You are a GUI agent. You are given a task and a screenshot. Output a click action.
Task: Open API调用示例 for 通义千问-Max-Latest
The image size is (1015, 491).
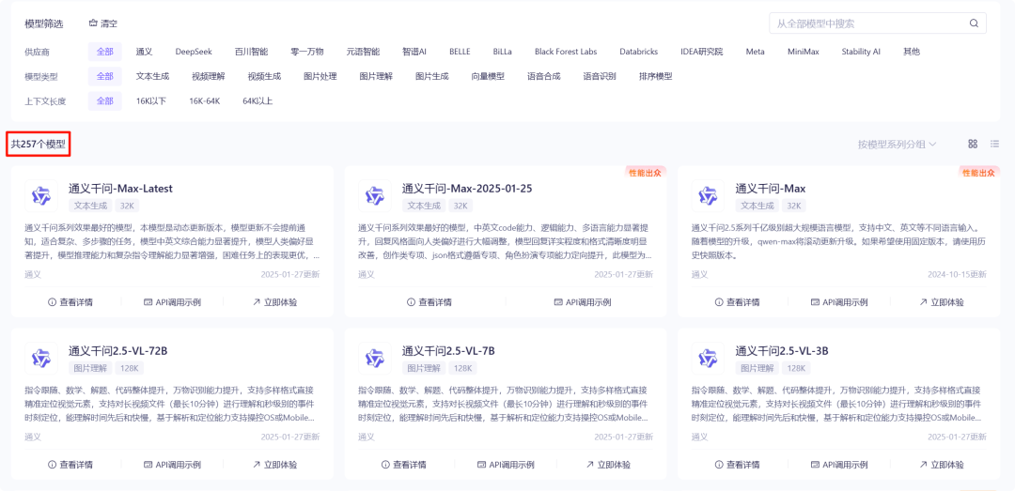tap(172, 302)
